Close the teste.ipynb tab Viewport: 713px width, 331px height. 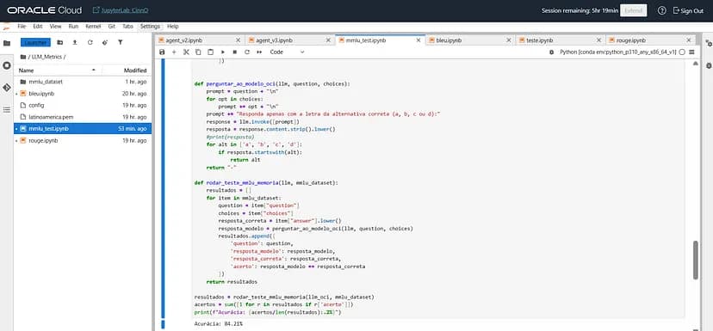(x=598, y=40)
